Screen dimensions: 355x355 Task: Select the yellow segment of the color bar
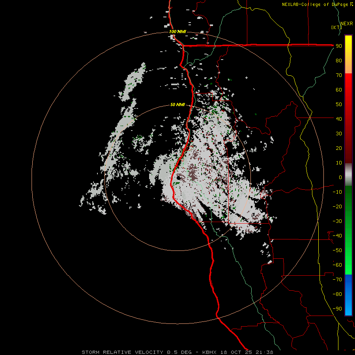click(348, 54)
